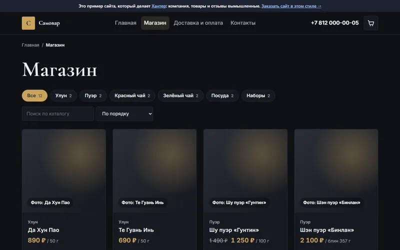The width and height of the screenshot is (400, 250).
Task: Filter catalog by Наборы
Action: pos(258,95)
